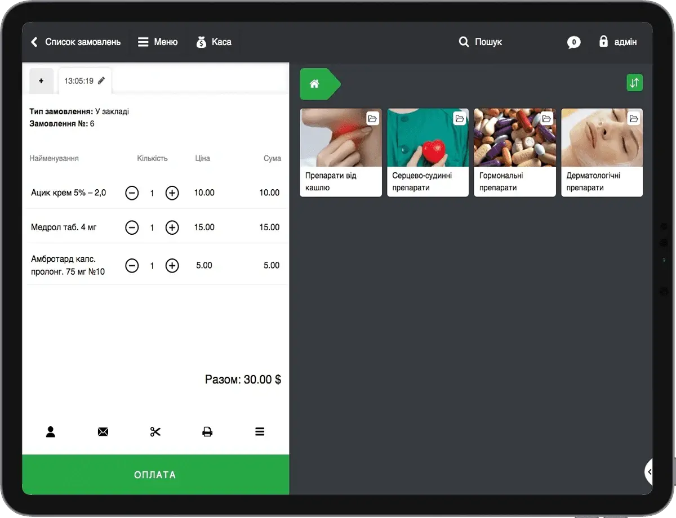
Task: Open the Каса cash register
Action: pyautogui.click(x=214, y=42)
